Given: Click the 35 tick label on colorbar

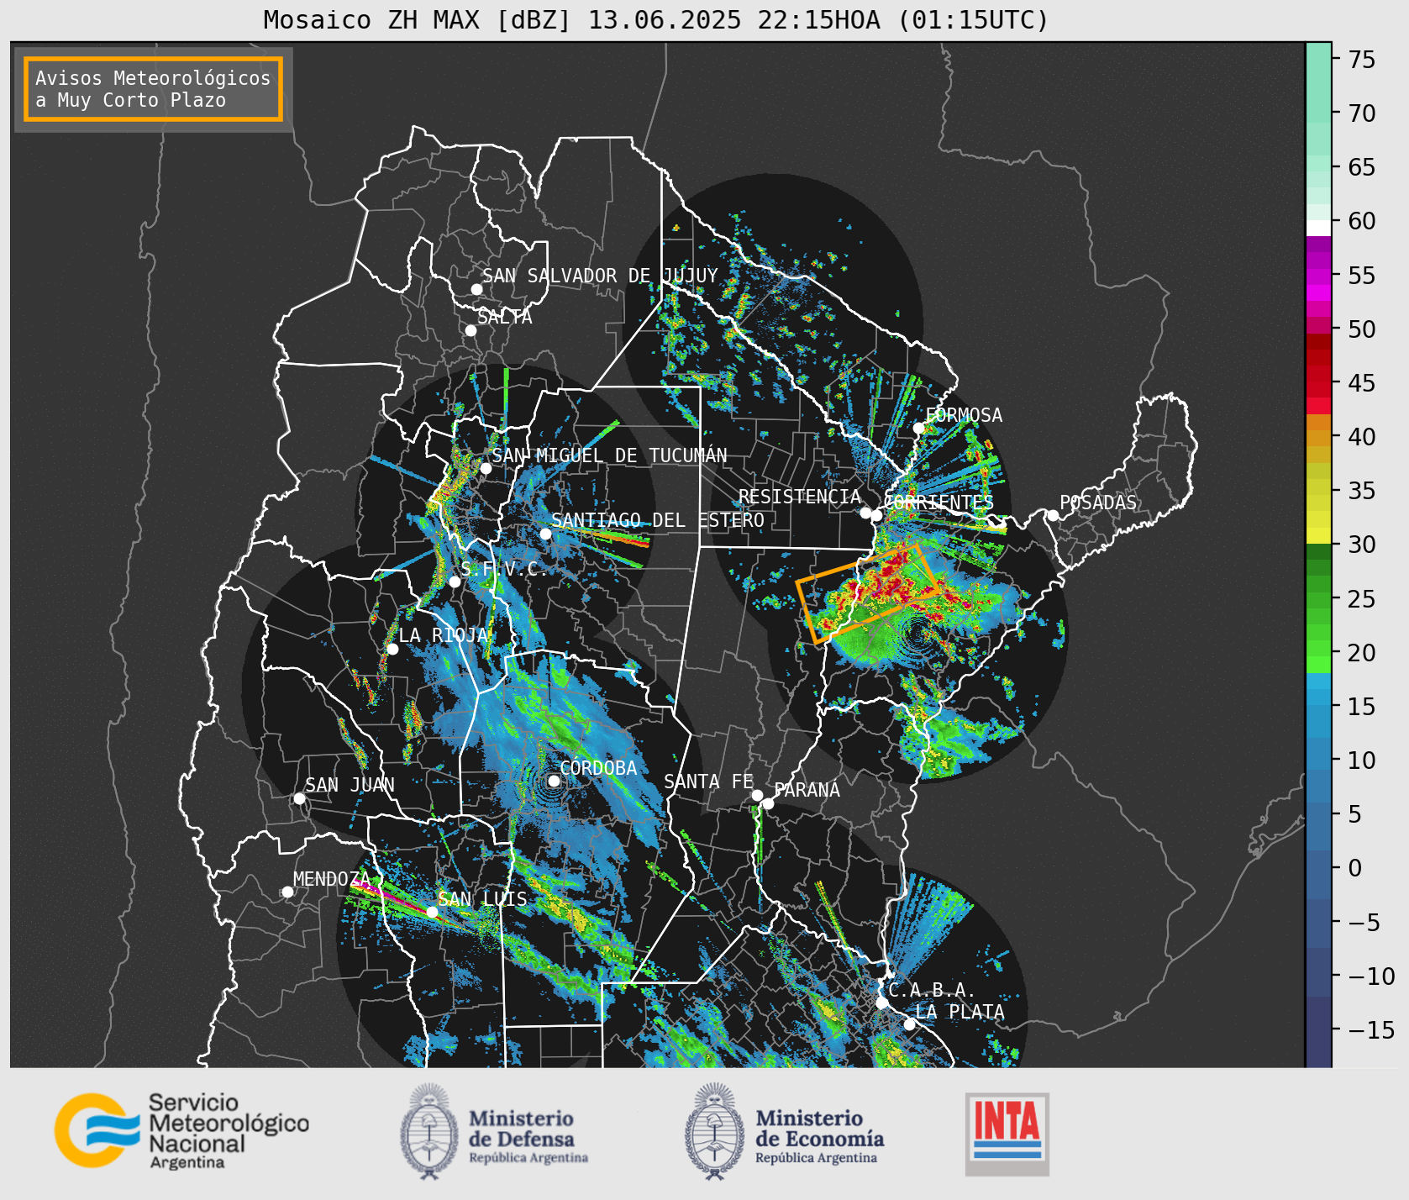Looking at the screenshot, I should coord(1362,491).
